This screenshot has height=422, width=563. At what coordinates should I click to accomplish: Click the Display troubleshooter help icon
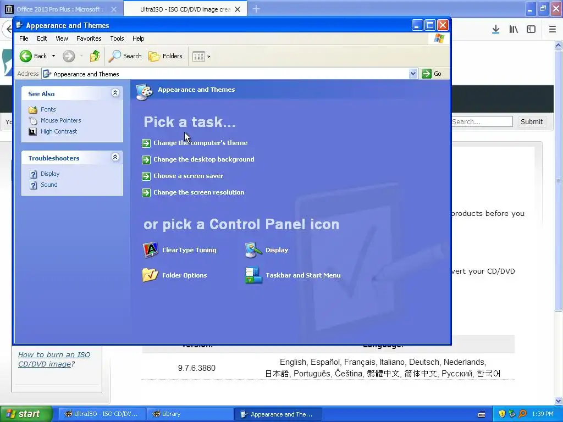tap(33, 174)
